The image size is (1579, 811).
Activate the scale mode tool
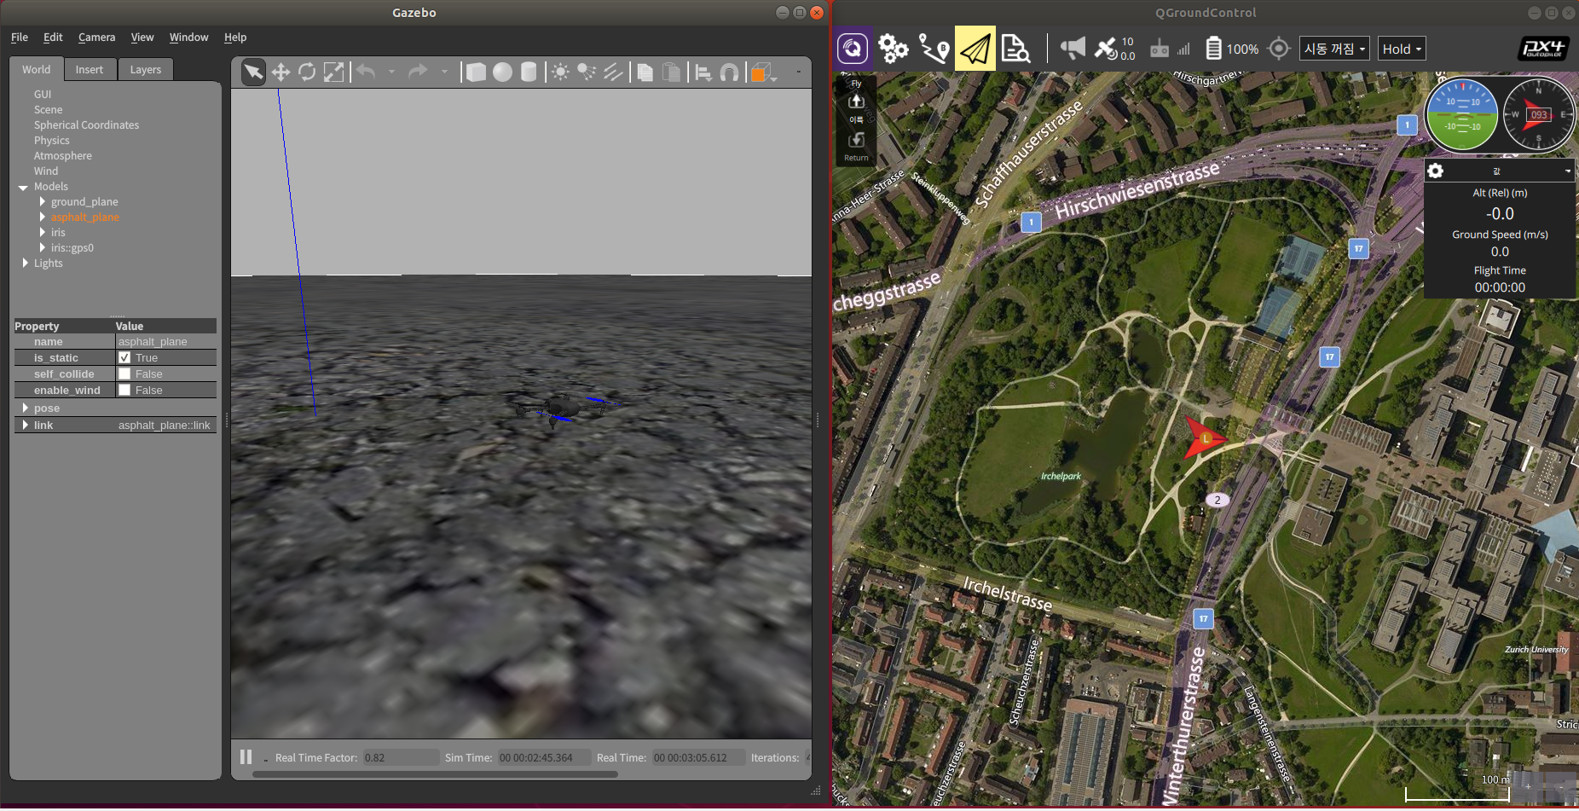coord(333,72)
